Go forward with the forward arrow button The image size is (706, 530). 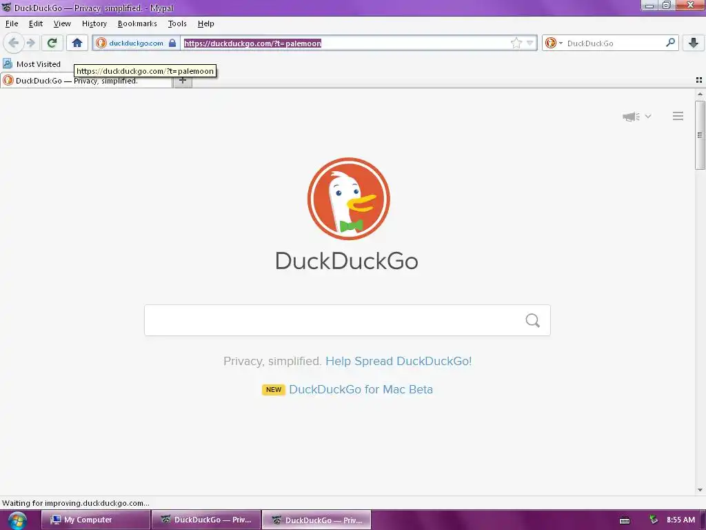[30, 43]
